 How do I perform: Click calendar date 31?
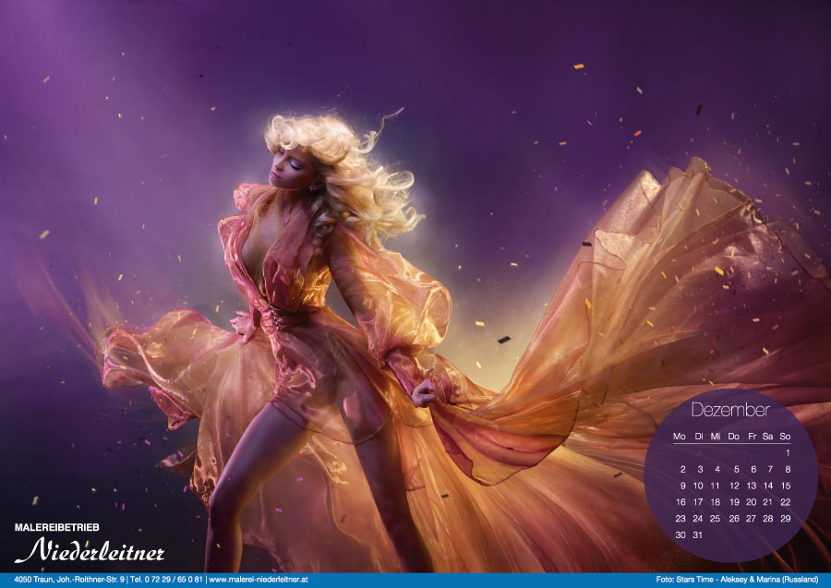[698, 535]
